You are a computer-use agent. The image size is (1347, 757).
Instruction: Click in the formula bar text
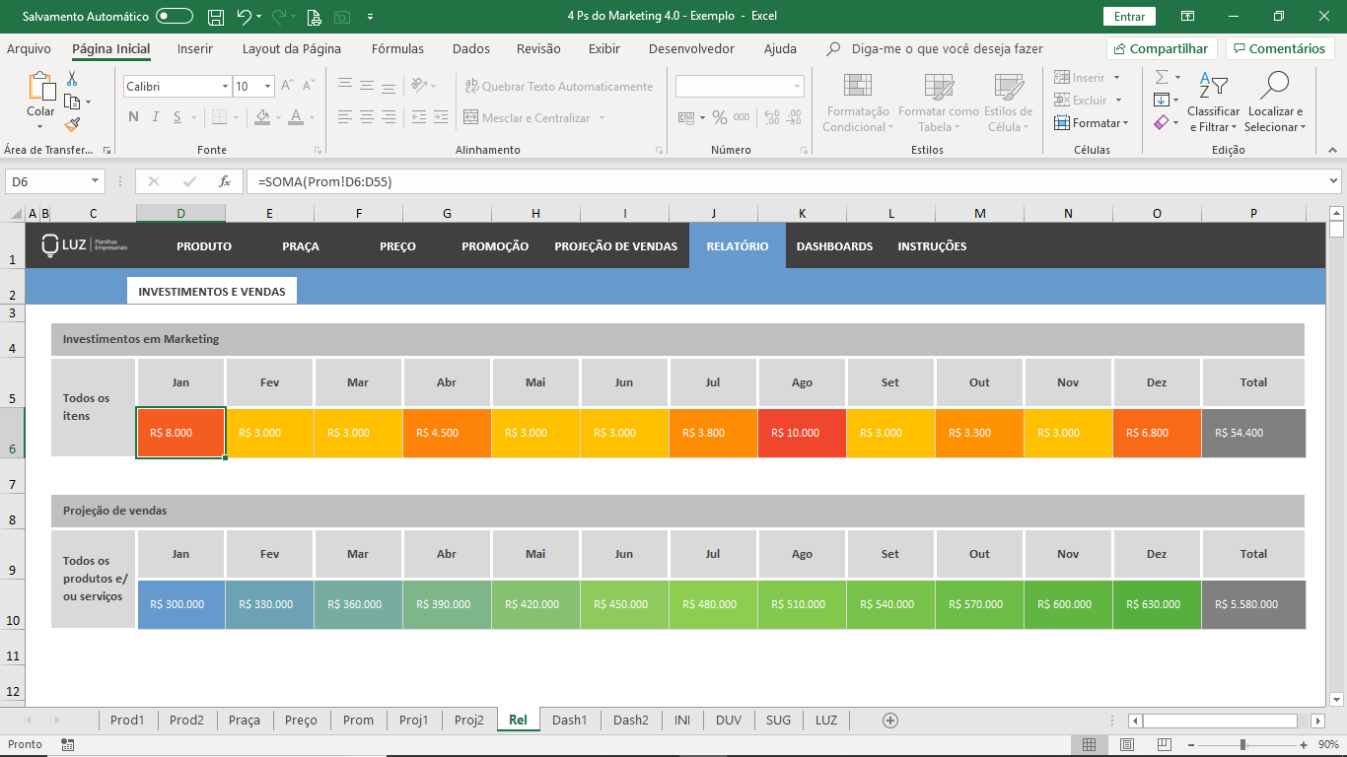(325, 181)
